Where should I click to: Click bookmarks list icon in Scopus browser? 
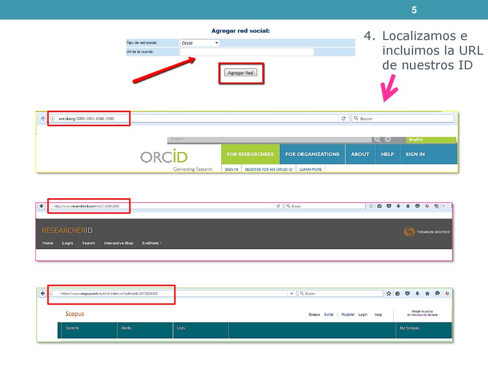pyautogui.click(x=397, y=294)
